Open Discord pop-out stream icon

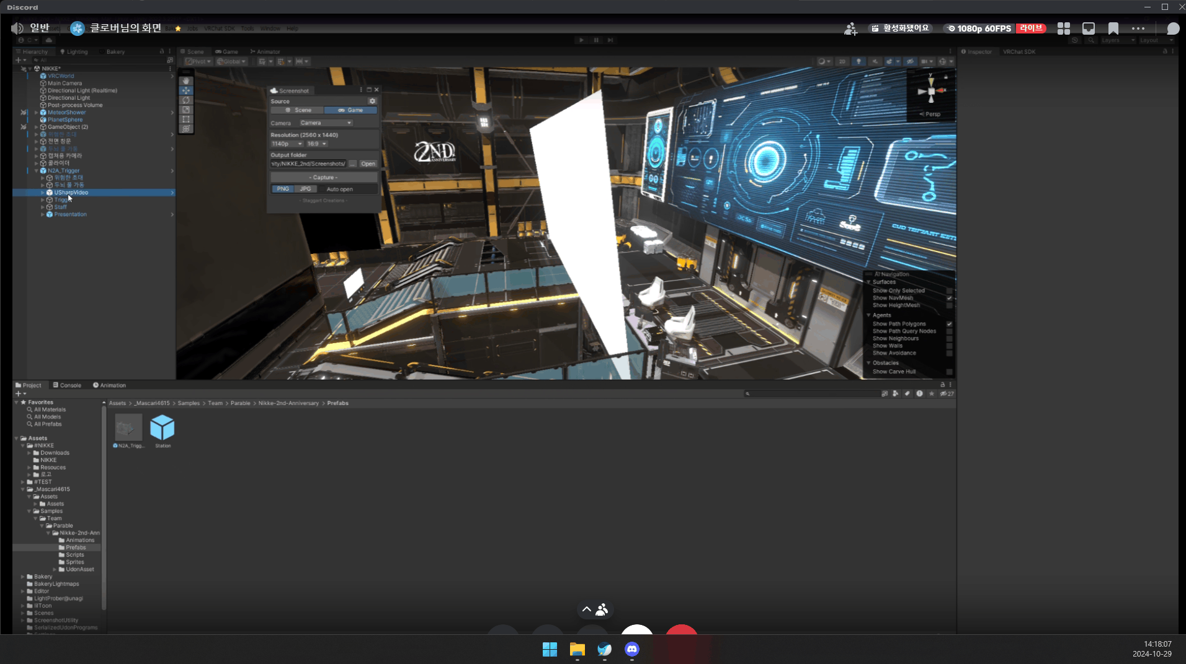(1089, 28)
